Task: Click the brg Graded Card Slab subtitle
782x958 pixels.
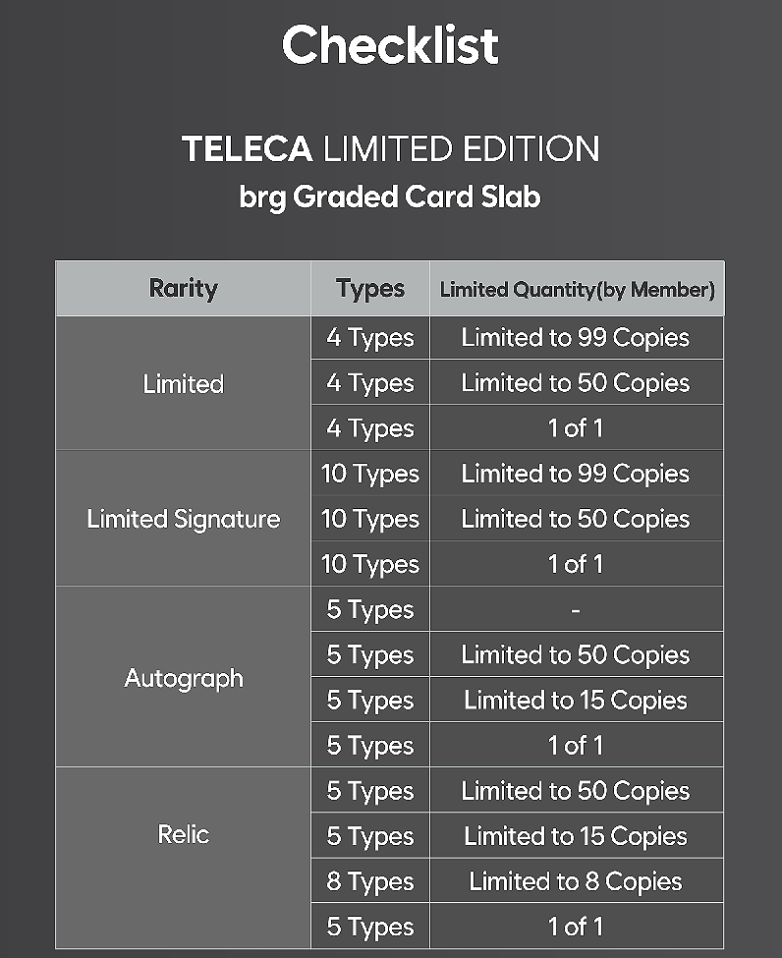Action: tap(390, 197)
